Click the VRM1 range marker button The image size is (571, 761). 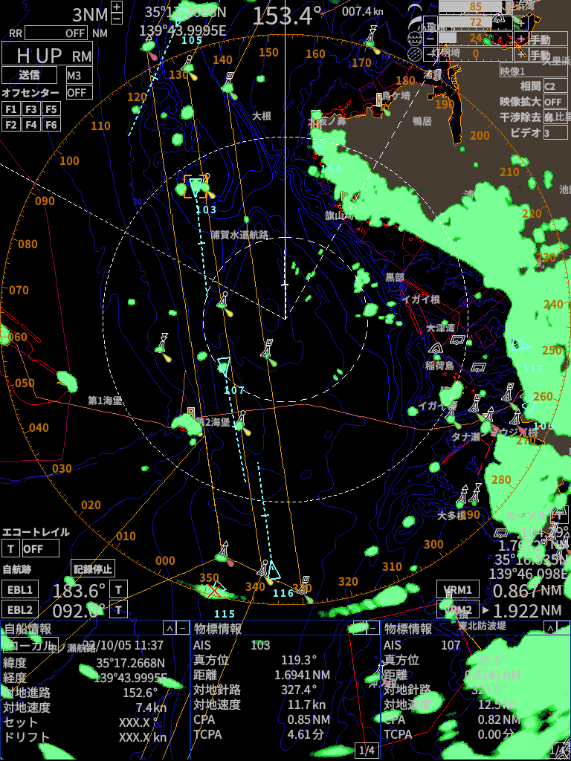click(x=458, y=590)
